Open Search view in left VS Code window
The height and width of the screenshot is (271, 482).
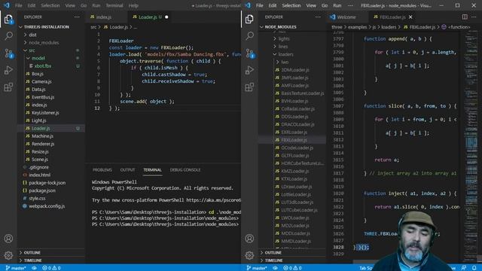(8, 36)
